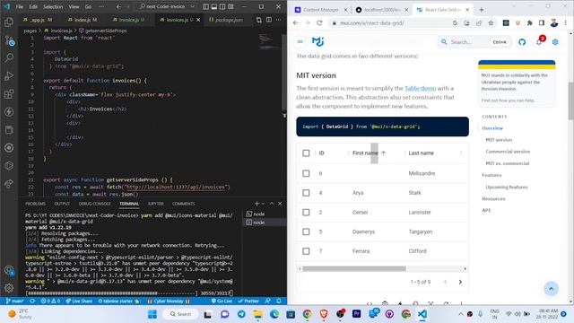Click the data grid horizontal scrollbar

[354, 269]
